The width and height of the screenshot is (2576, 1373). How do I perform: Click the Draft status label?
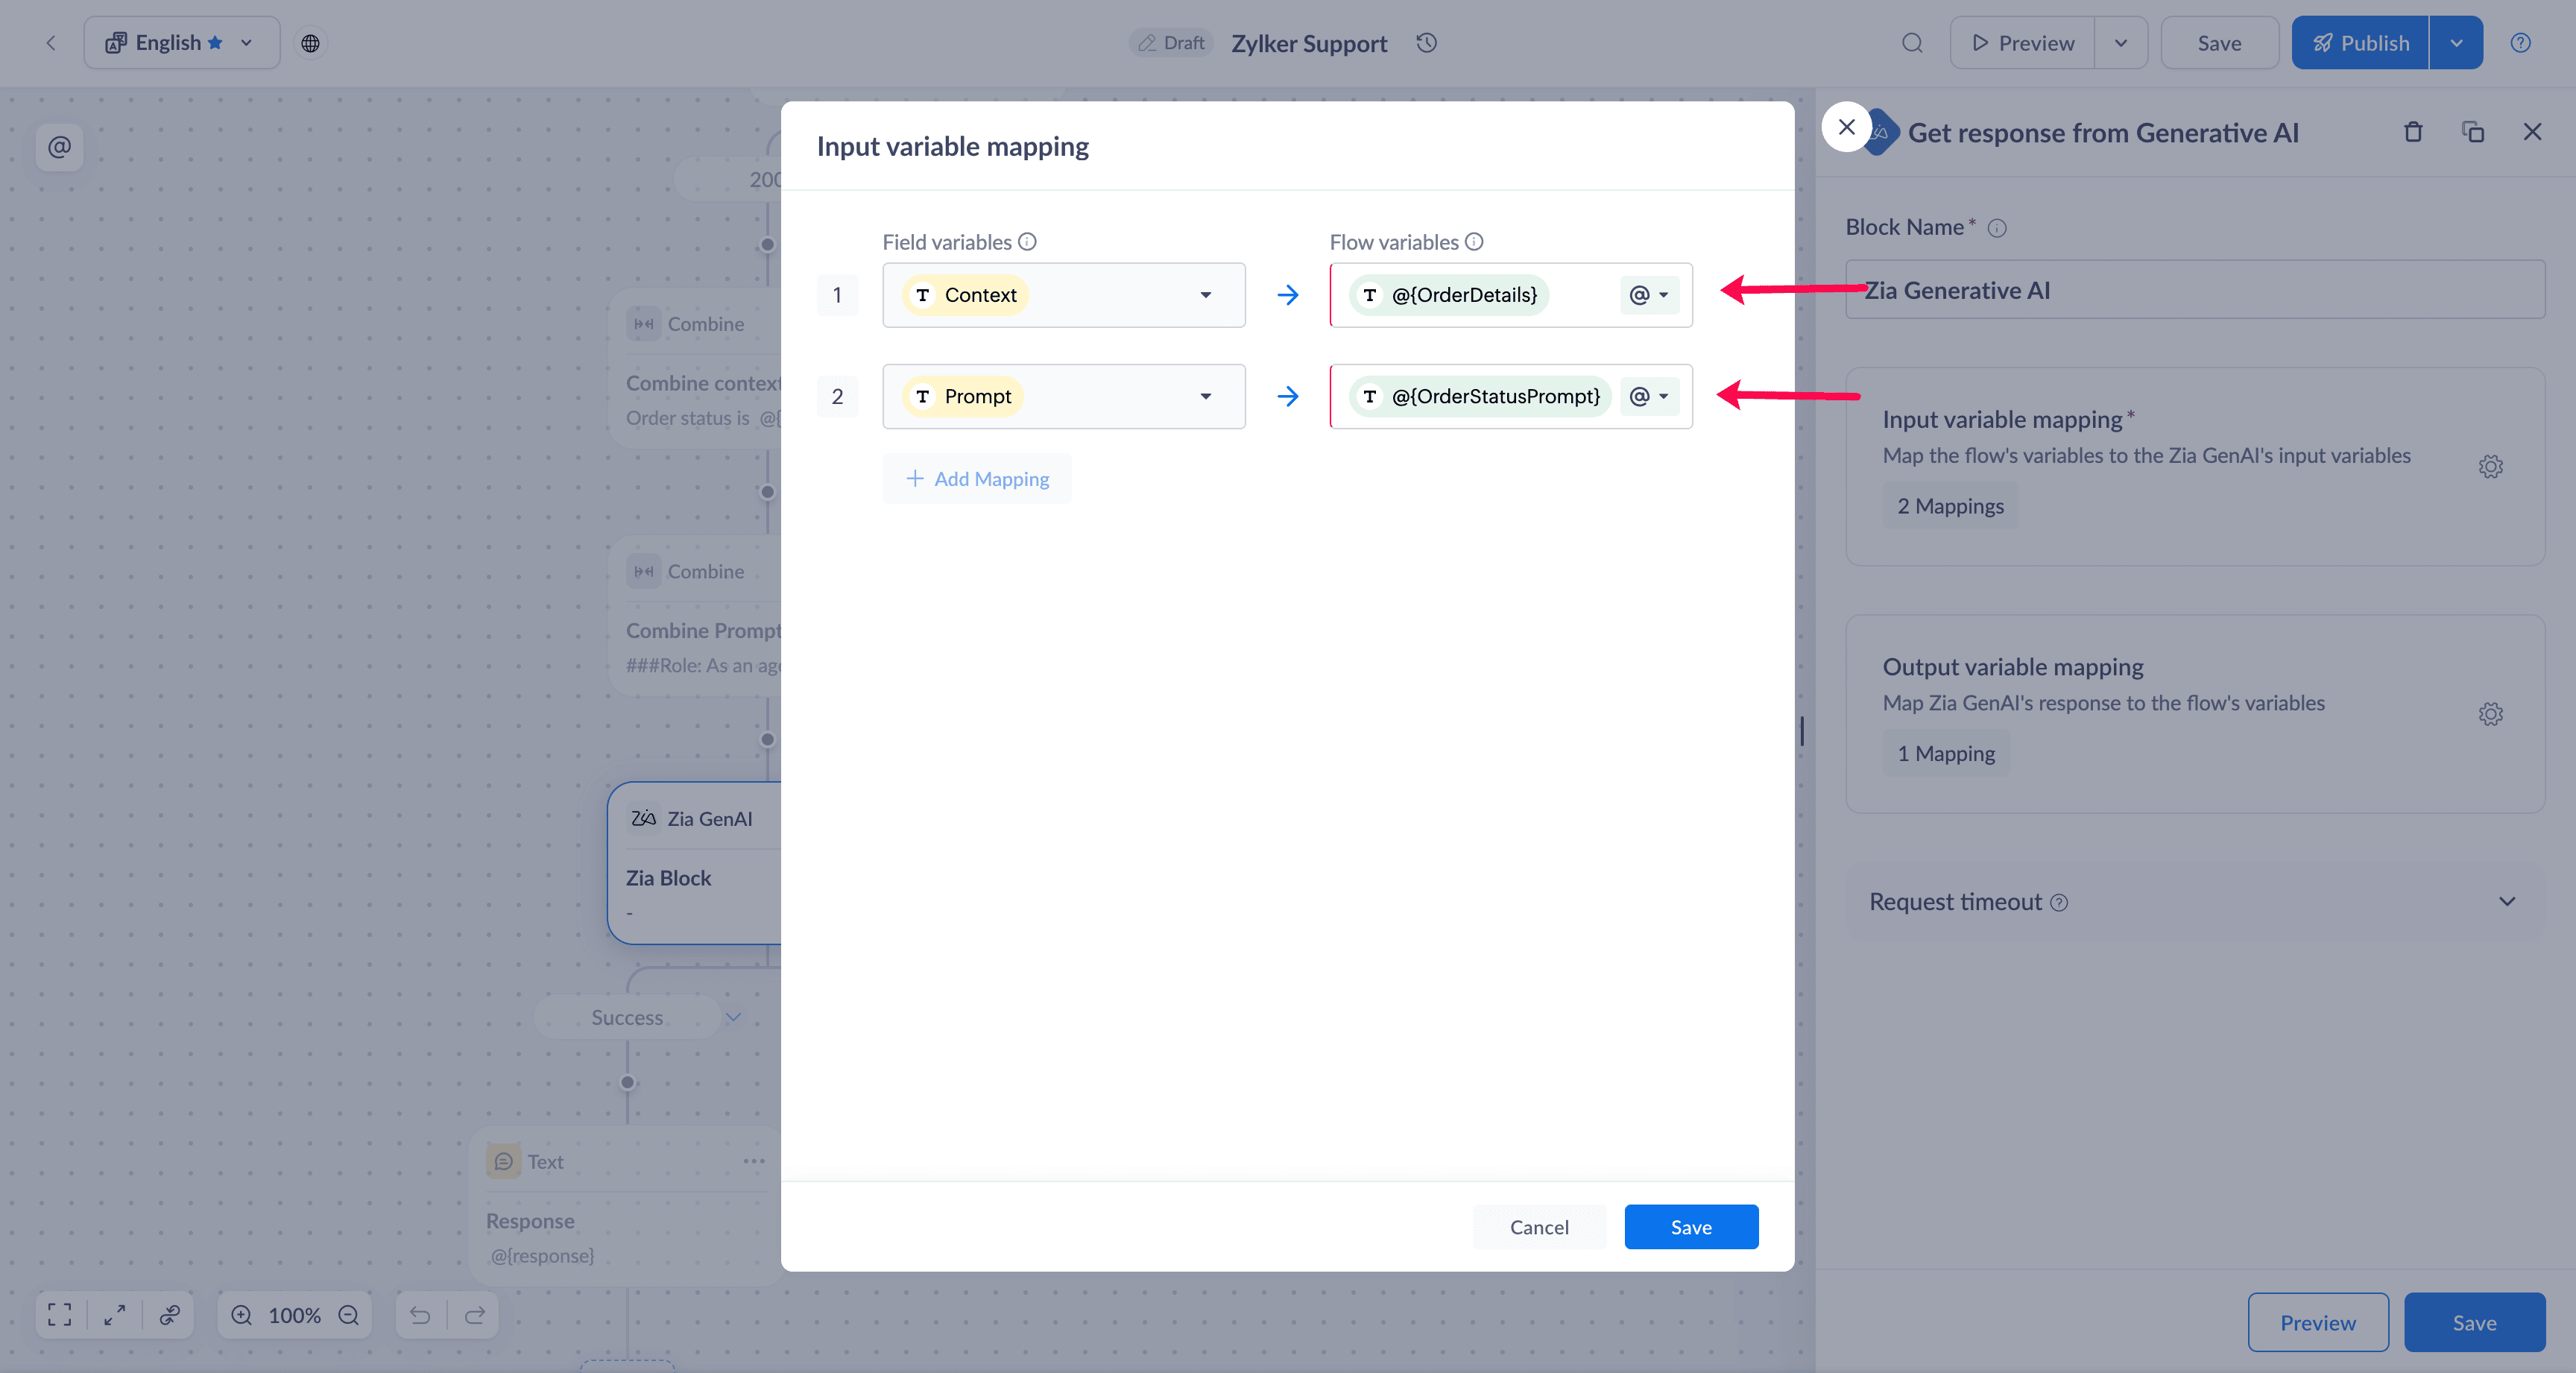(x=1172, y=43)
